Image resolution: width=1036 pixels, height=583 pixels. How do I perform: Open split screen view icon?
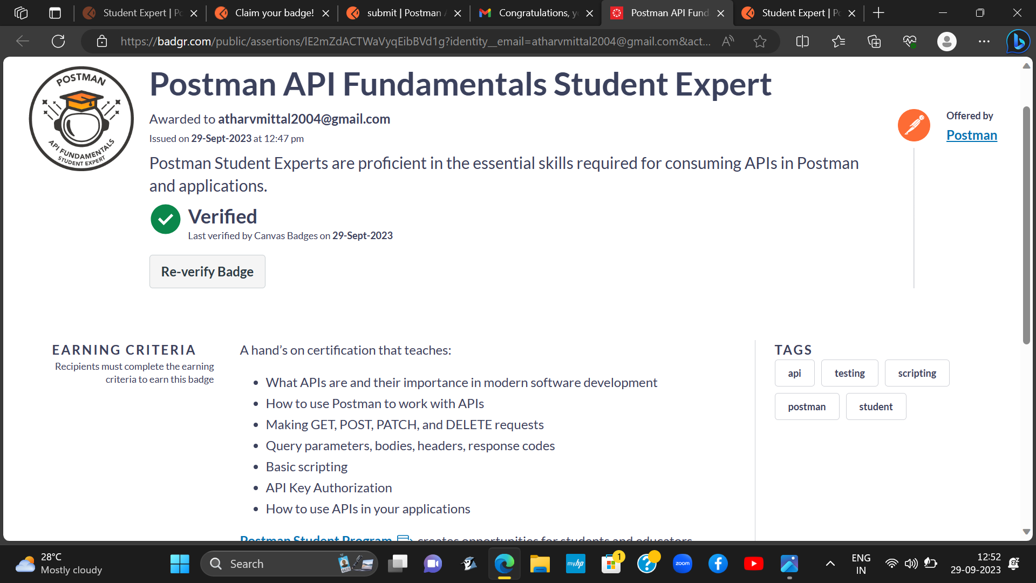pyautogui.click(x=802, y=42)
